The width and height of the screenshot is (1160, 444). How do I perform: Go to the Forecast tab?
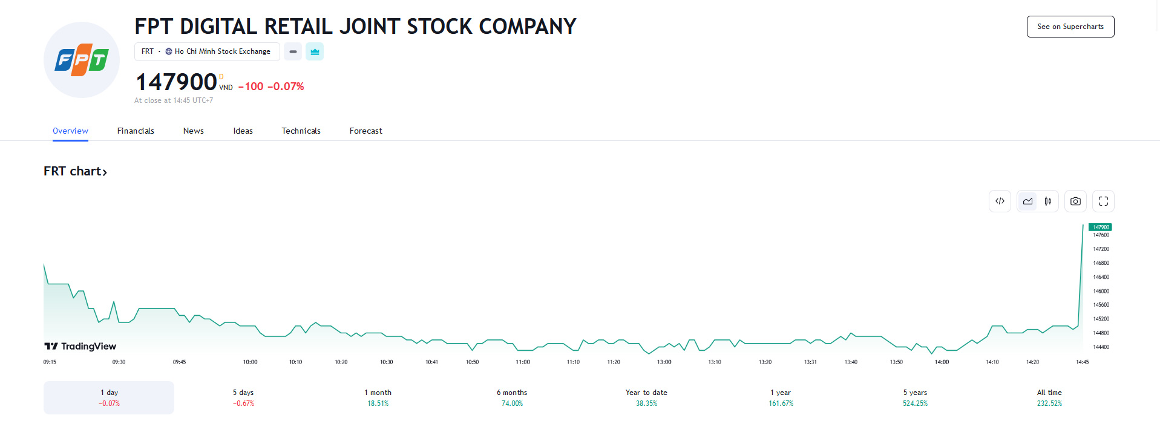[365, 131]
